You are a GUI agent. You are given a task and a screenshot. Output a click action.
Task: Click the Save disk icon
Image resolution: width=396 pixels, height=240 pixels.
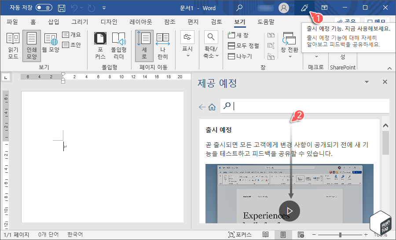61,8
